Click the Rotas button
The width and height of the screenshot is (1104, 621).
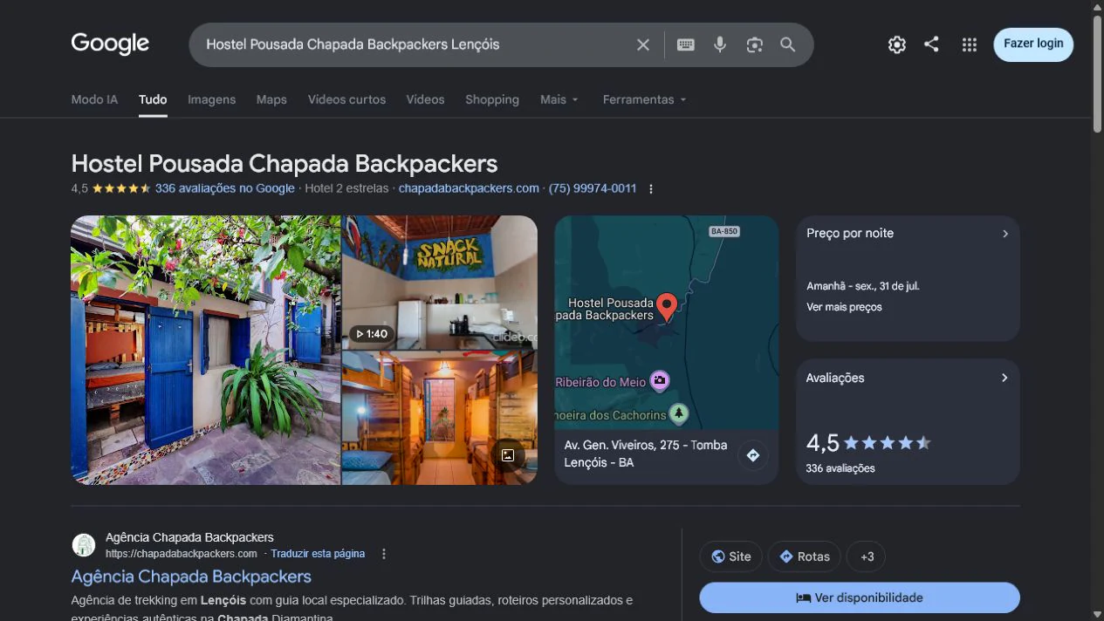(x=805, y=556)
